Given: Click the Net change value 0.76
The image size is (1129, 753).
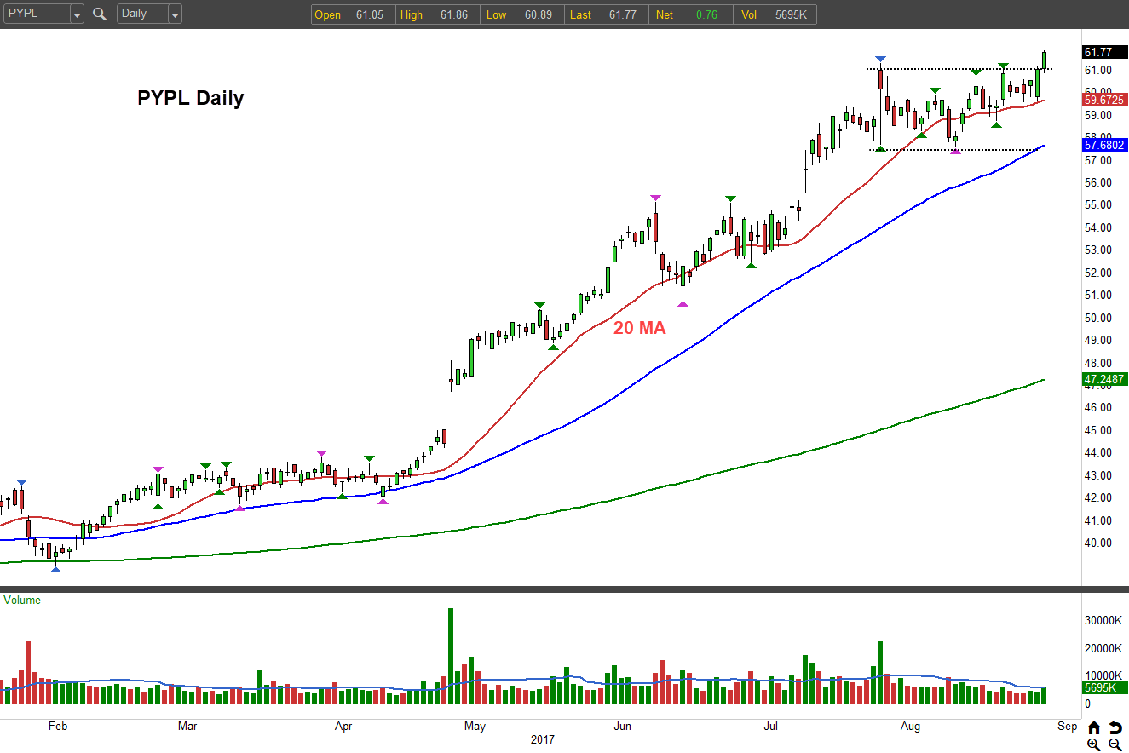Looking at the screenshot, I should [x=706, y=14].
